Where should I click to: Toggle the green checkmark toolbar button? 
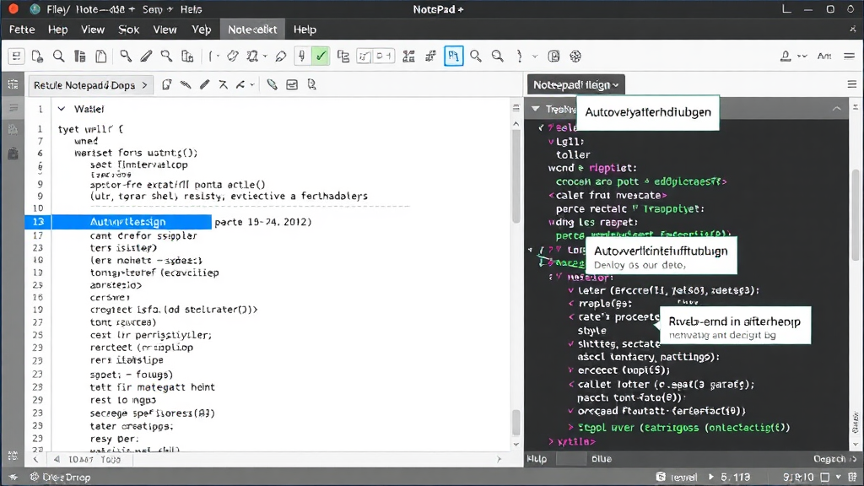click(x=321, y=57)
